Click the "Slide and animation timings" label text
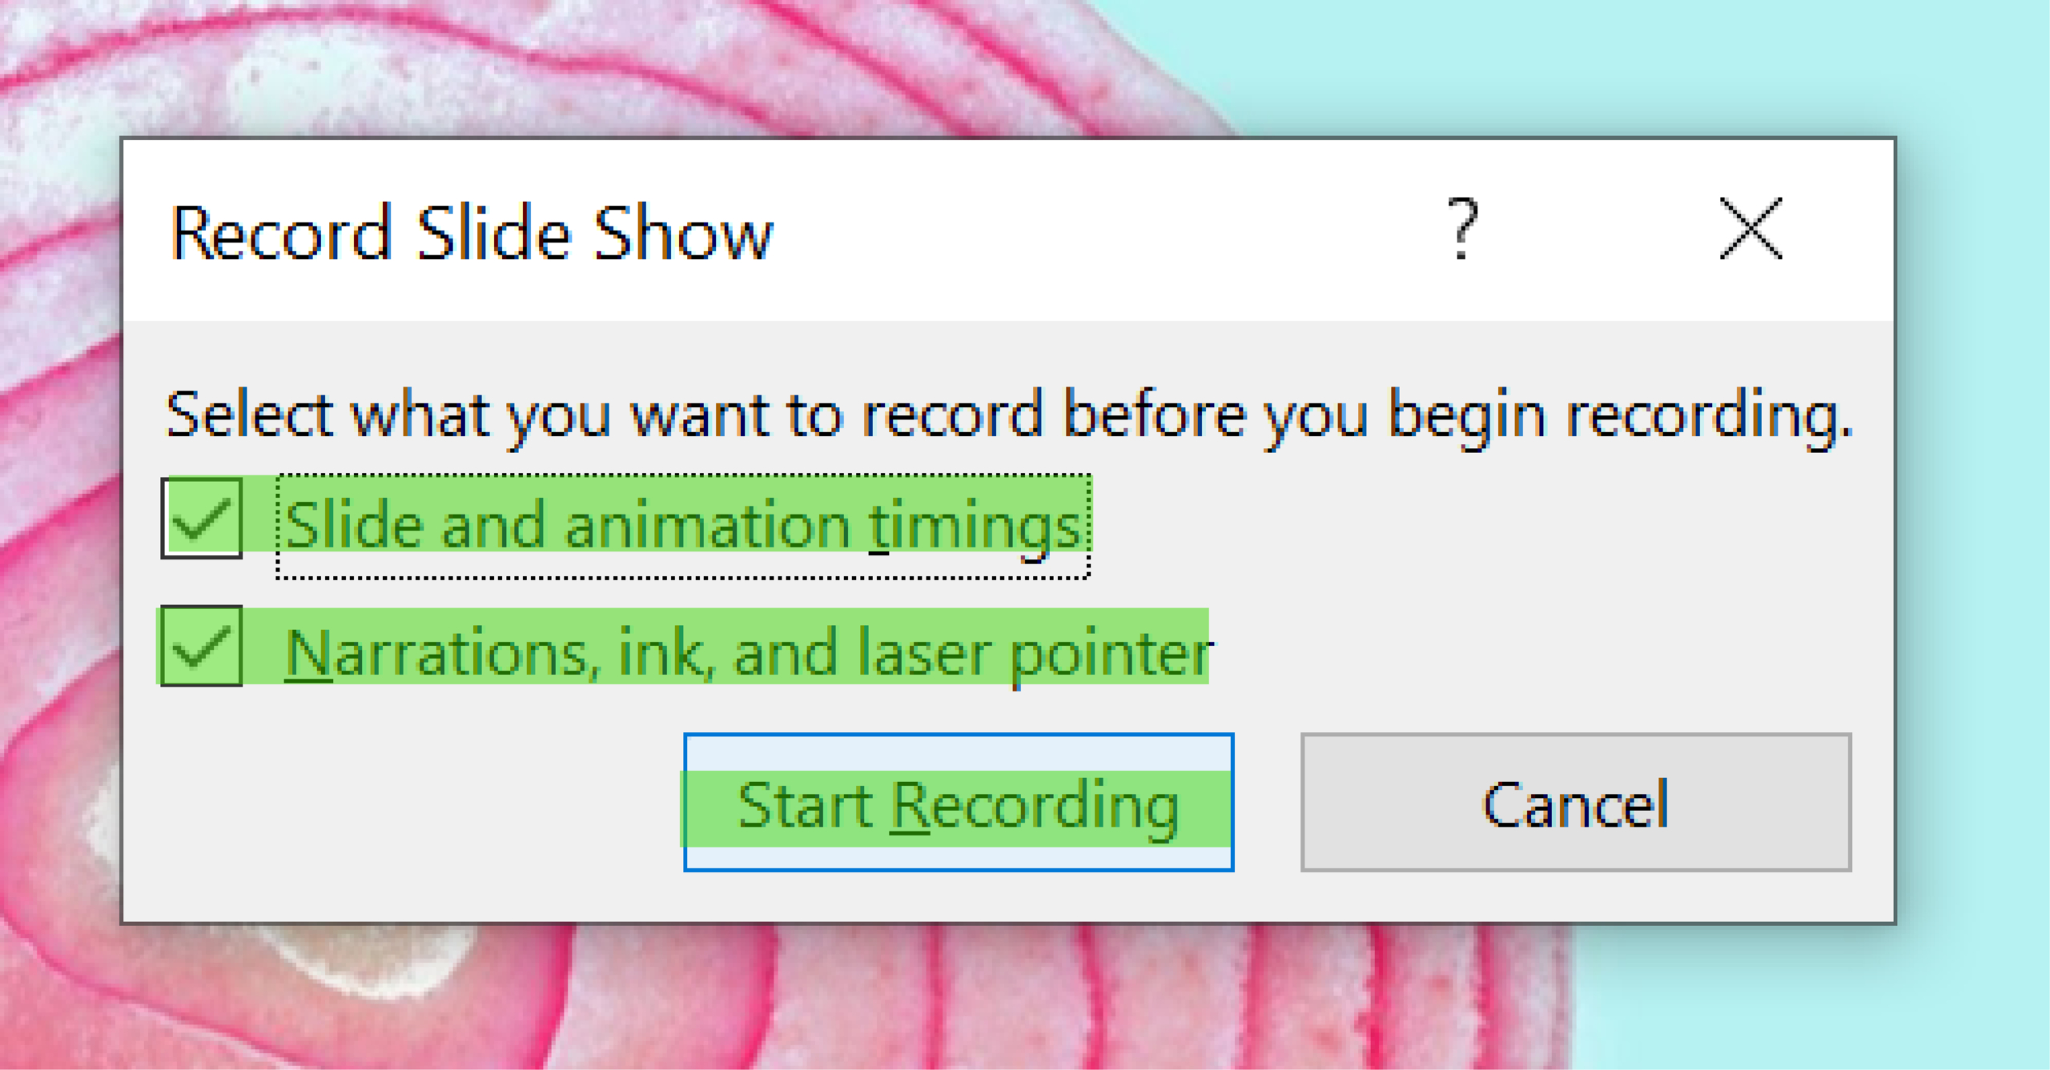This screenshot has width=2050, height=1070. [682, 526]
